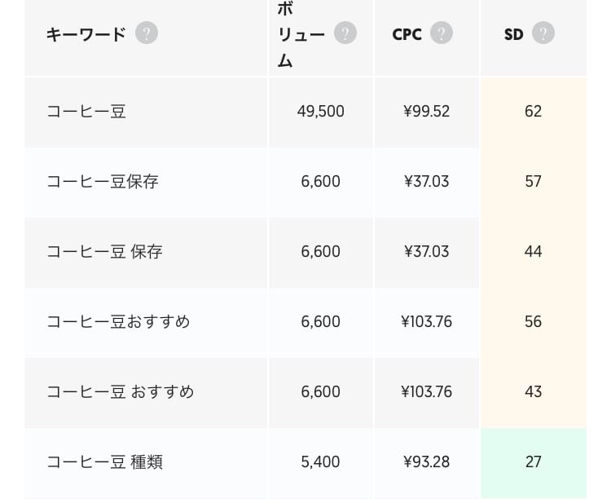Click the green SD score 27 cell
This screenshot has width=611, height=499.
point(533,461)
